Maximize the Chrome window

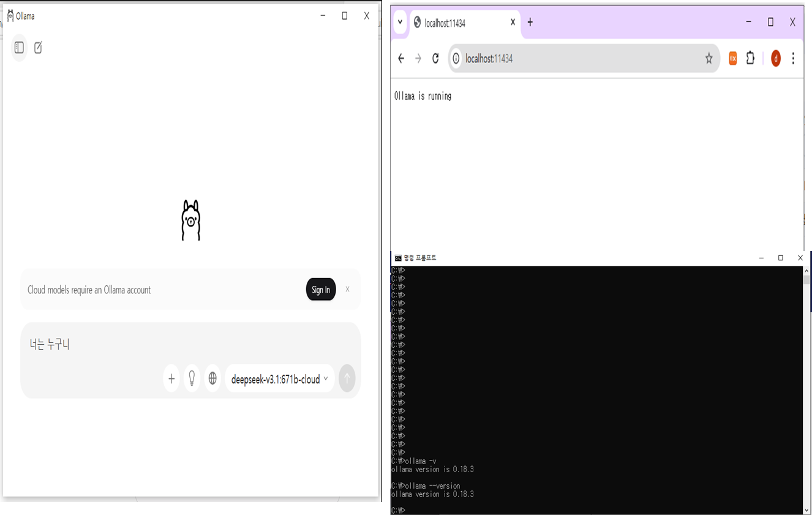(x=770, y=22)
